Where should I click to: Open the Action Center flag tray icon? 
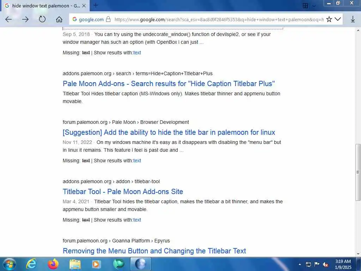317,264
